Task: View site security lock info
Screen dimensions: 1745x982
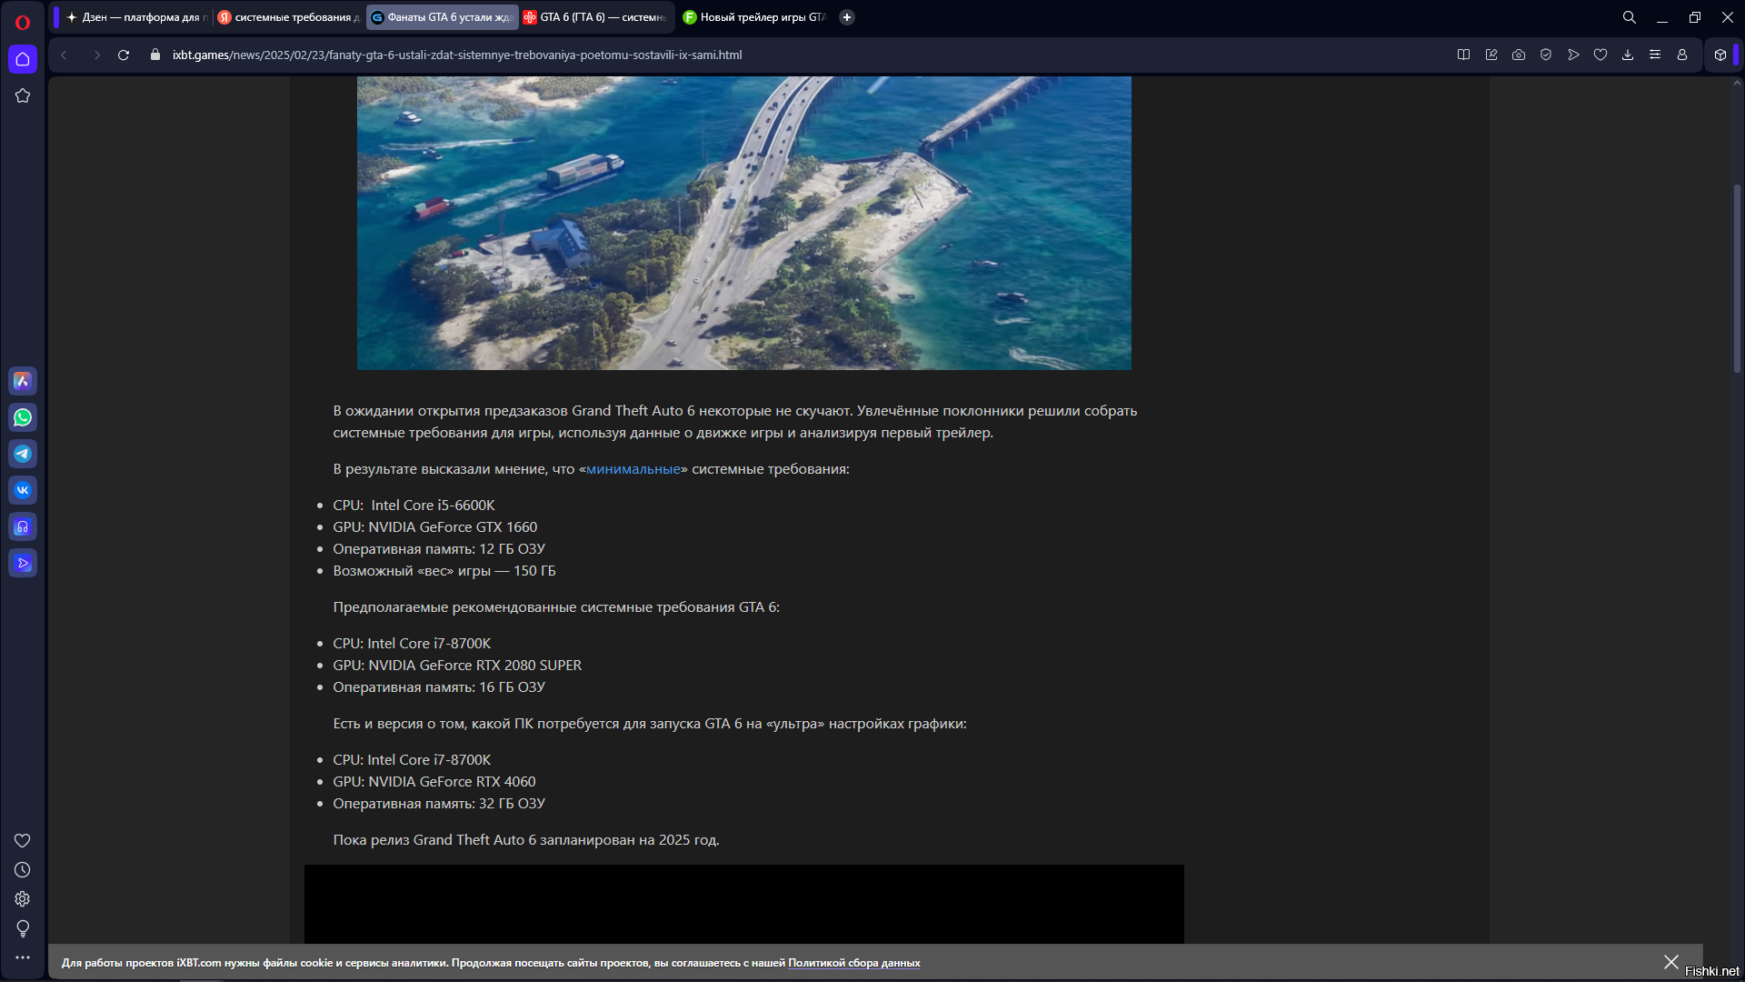Action: [x=155, y=55]
